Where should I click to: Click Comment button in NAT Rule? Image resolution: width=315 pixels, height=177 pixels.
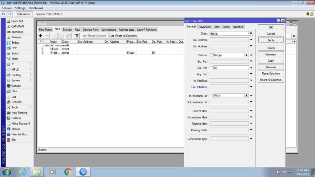tap(271, 55)
